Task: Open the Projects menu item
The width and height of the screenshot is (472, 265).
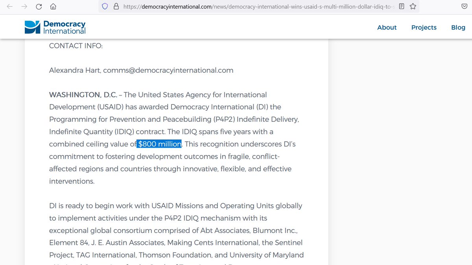Action: coord(424,27)
